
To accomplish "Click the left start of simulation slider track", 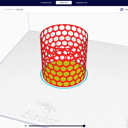I will tap(29, 126).
